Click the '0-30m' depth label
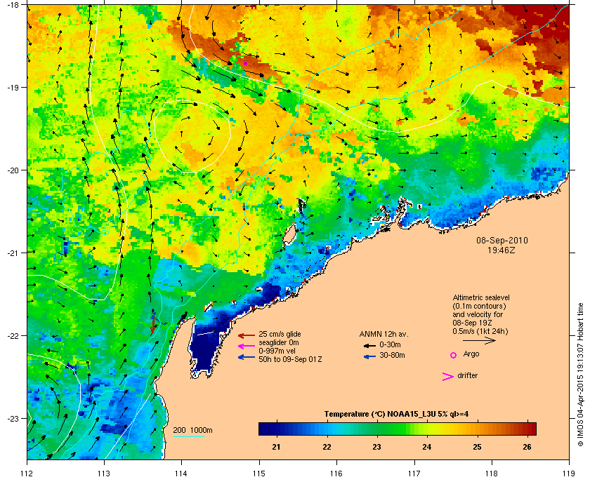 [390, 344]
